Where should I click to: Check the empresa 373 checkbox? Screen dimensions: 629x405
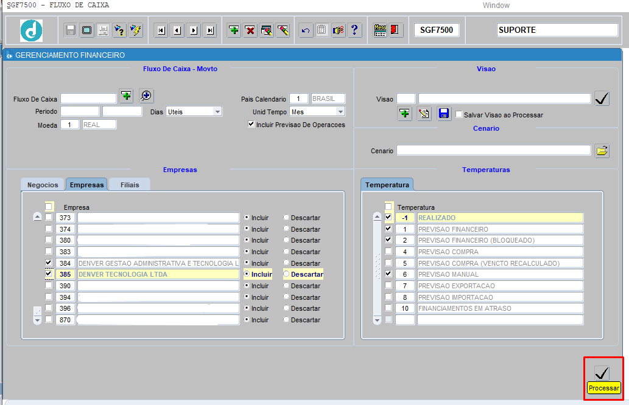49,217
